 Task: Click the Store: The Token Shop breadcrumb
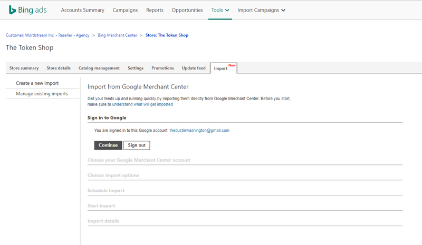(x=167, y=35)
